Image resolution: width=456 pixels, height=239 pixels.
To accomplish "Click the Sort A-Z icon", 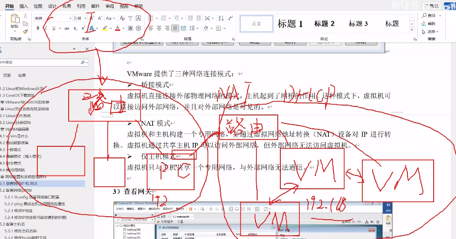I will 221,18.
